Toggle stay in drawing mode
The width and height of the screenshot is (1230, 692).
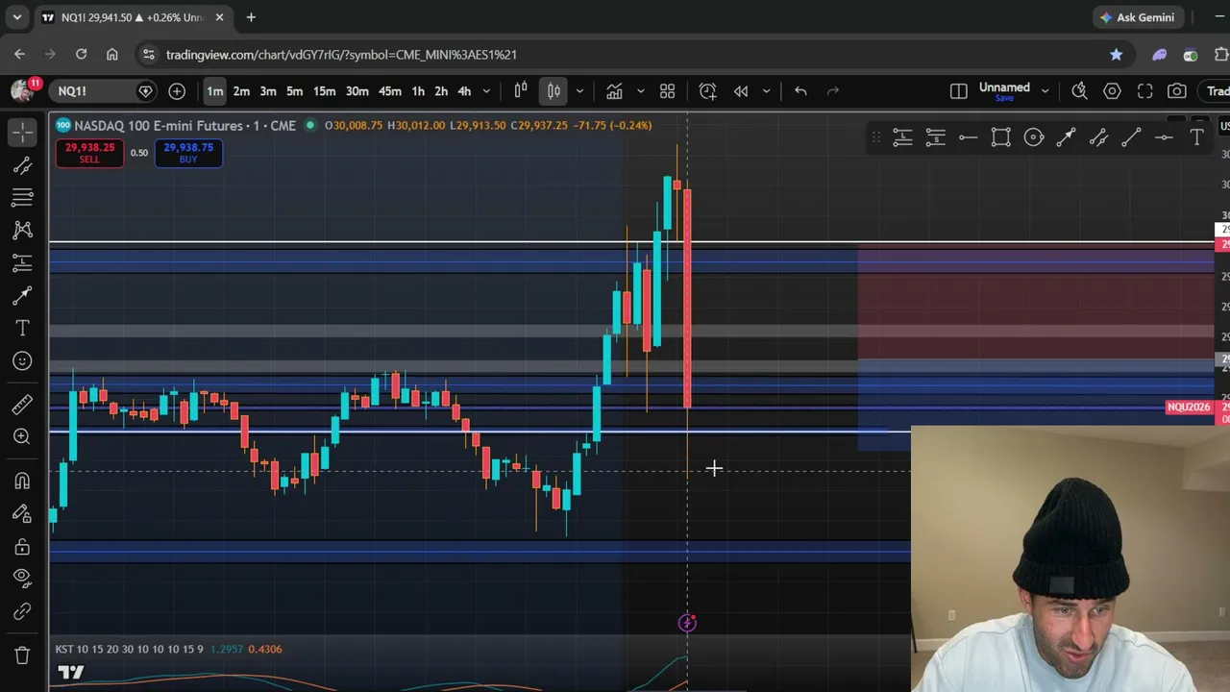(22, 513)
